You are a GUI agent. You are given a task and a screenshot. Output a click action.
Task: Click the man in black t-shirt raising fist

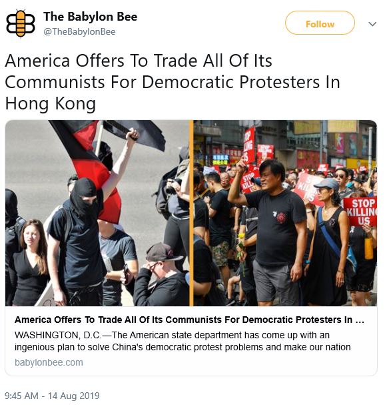(x=273, y=230)
